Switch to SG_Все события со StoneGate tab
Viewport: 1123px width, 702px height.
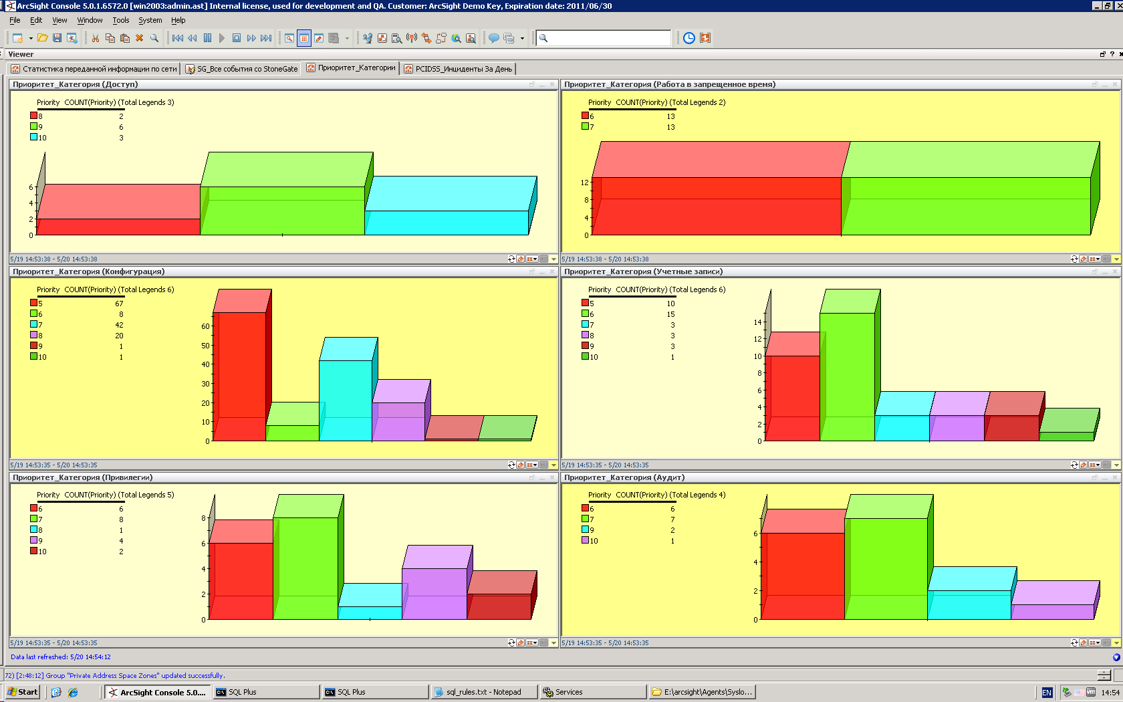tap(242, 69)
